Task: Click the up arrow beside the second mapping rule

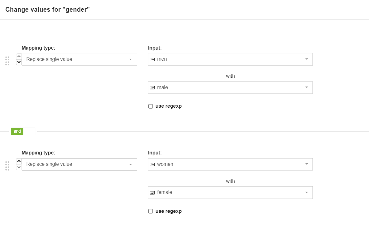Action: [19, 161]
